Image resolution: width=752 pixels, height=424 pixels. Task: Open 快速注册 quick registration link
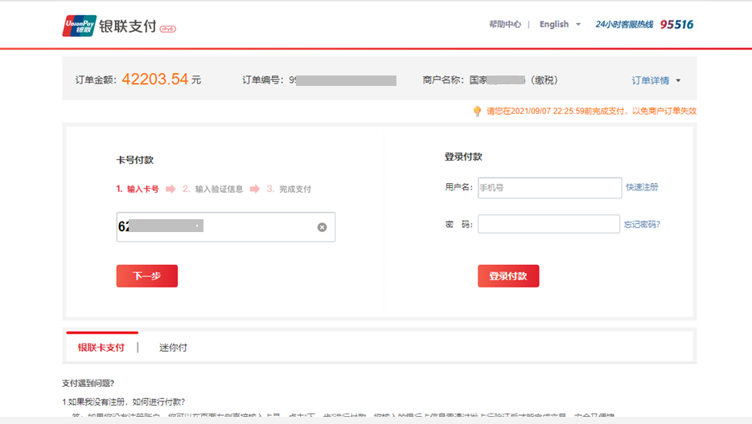[642, 187]
